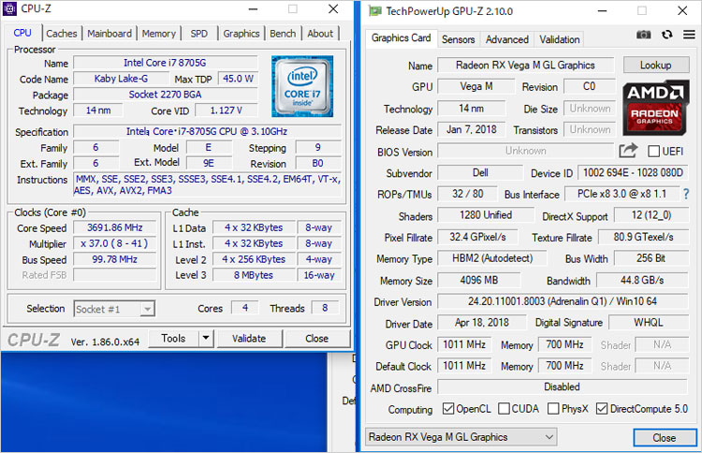Open the SPD tab
Screen dimensions: 702x453
(198, 34)
